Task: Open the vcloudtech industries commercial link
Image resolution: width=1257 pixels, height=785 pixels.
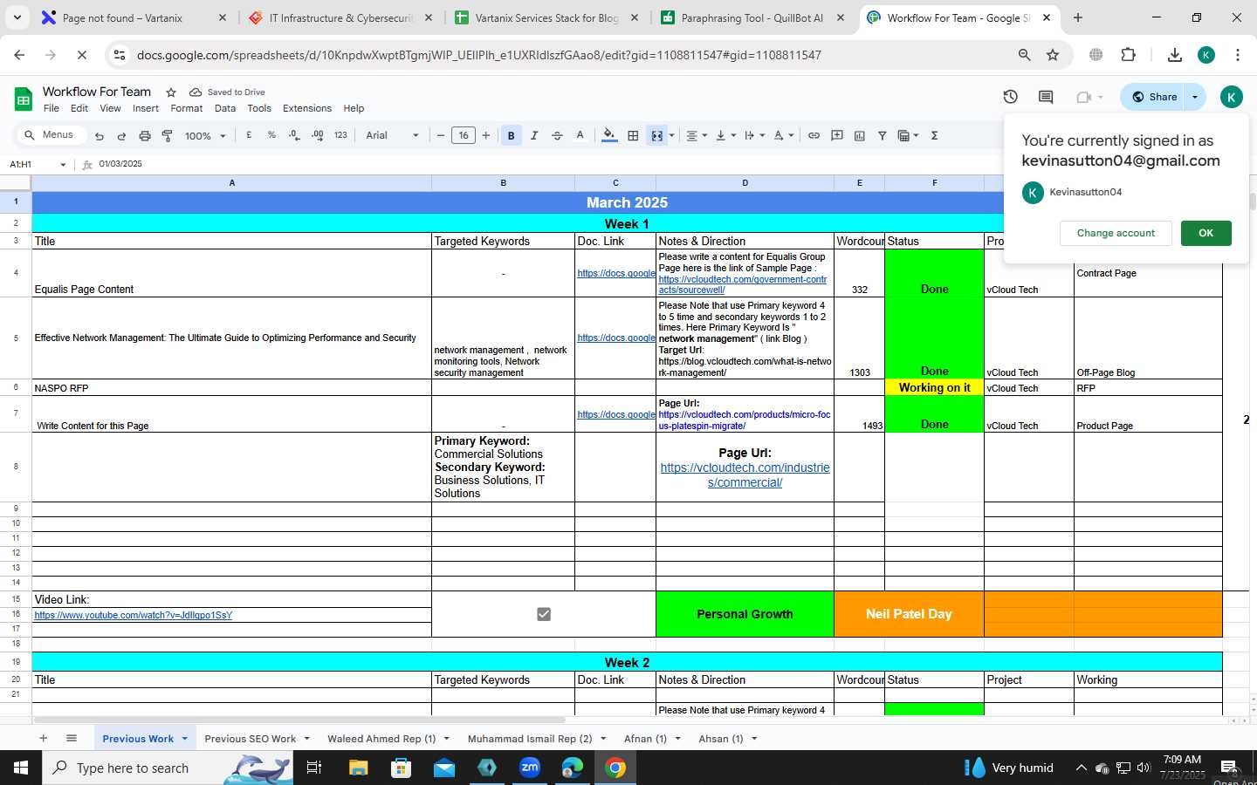Action: 745,475
